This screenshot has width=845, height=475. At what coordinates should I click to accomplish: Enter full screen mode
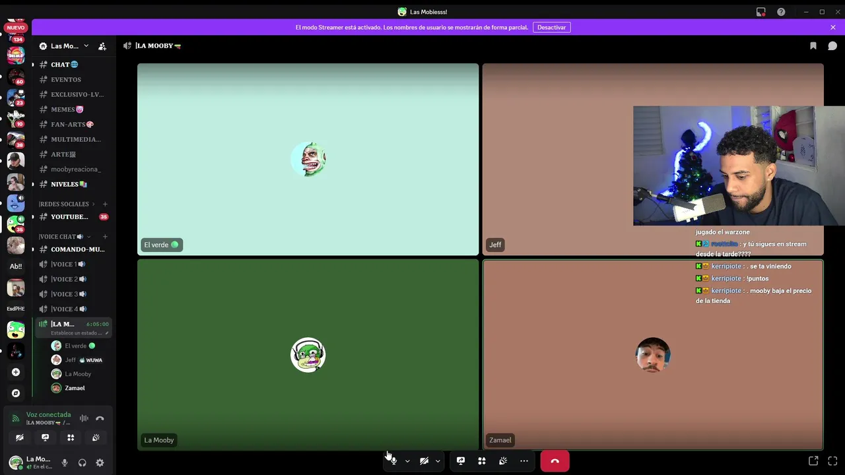pyautogui.click(x=832, y=461)
